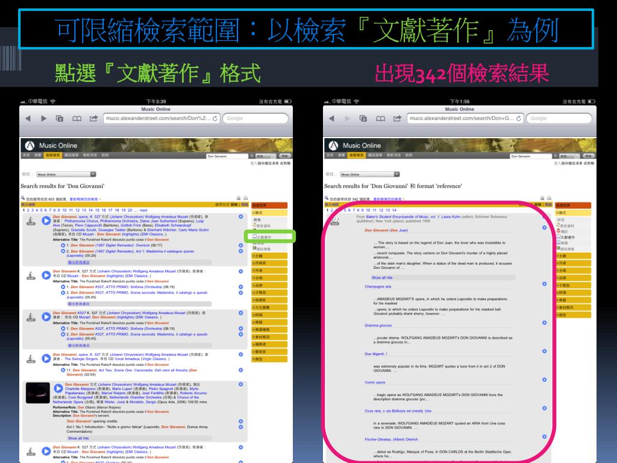Click the Don Giovanni search box in left page

tap(227, 156)
